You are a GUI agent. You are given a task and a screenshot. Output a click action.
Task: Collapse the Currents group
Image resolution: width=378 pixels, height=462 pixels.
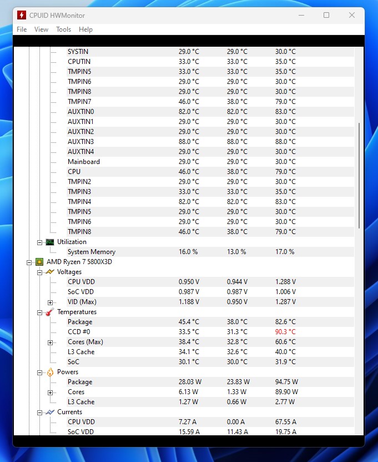[x=39, y=413]
